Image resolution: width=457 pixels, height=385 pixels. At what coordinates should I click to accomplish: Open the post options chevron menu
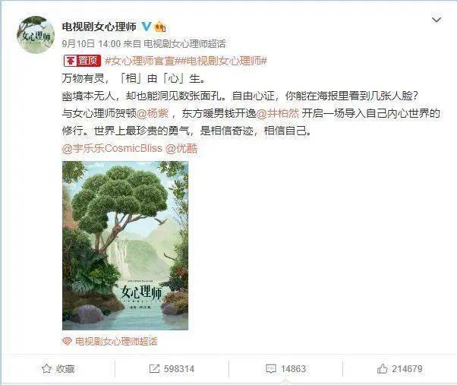coord(437,20)
